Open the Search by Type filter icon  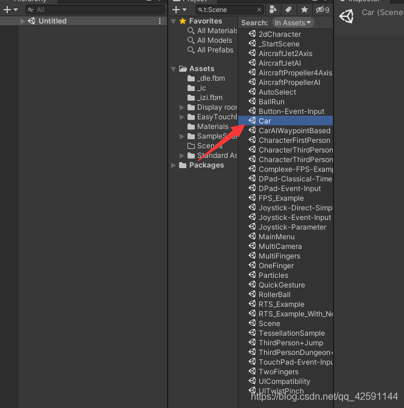[x=273, y=10]
